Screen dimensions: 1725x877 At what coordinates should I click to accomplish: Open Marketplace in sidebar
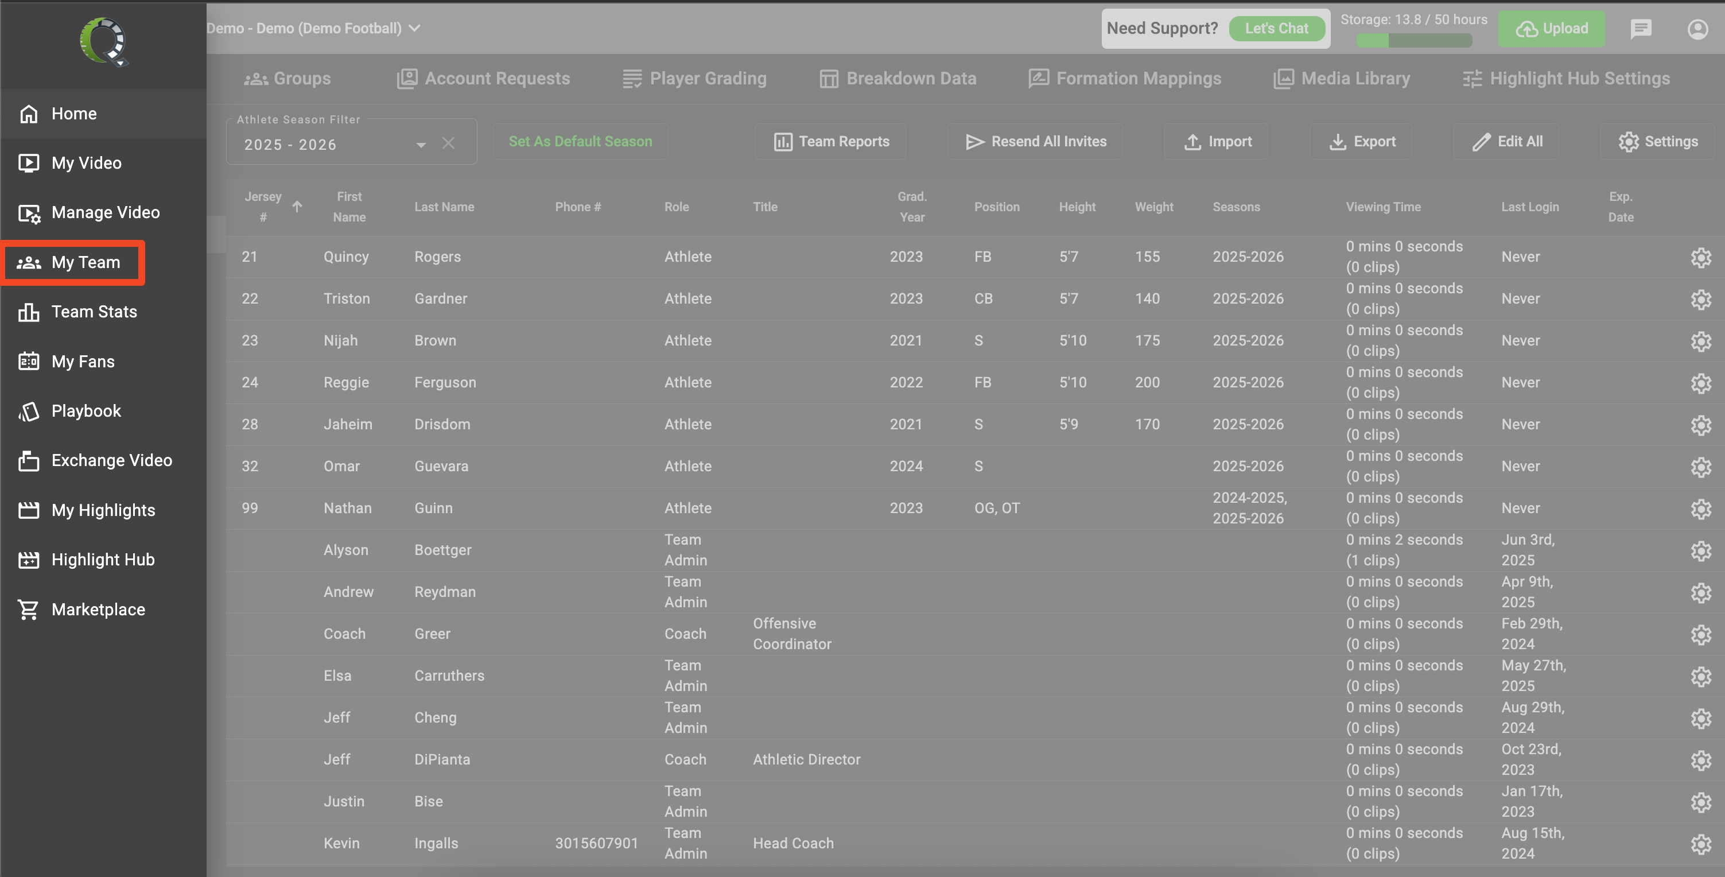coord(103,609)
